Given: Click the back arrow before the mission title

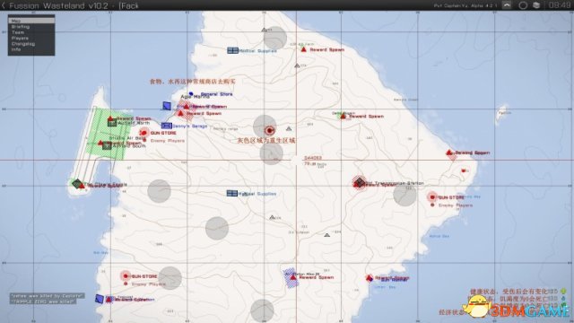Looking at the screenshot, I should click(4, 5).
